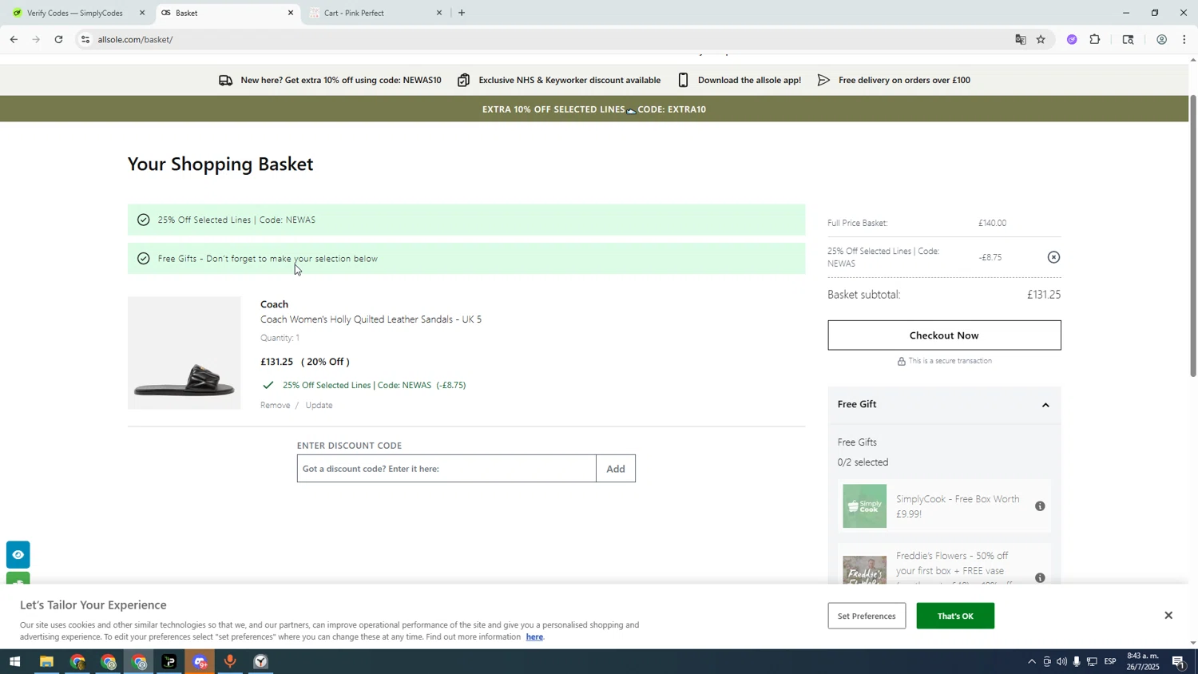Open File Explorer from taskbar
Image resolution: width=1198 pixels, height=674 pixels.
46,662
